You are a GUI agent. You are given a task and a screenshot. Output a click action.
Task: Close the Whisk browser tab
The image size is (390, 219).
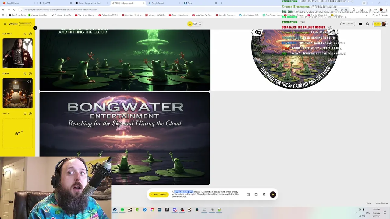[x=144, y=3]
